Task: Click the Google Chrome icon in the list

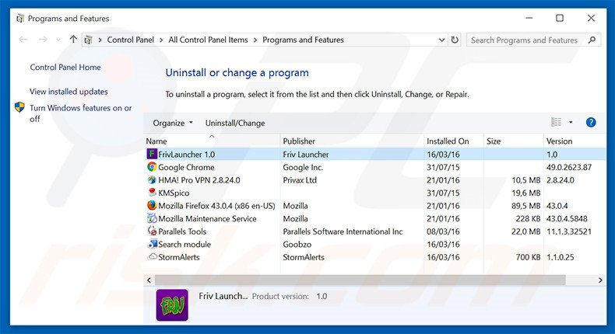Action: coord(152,167)
